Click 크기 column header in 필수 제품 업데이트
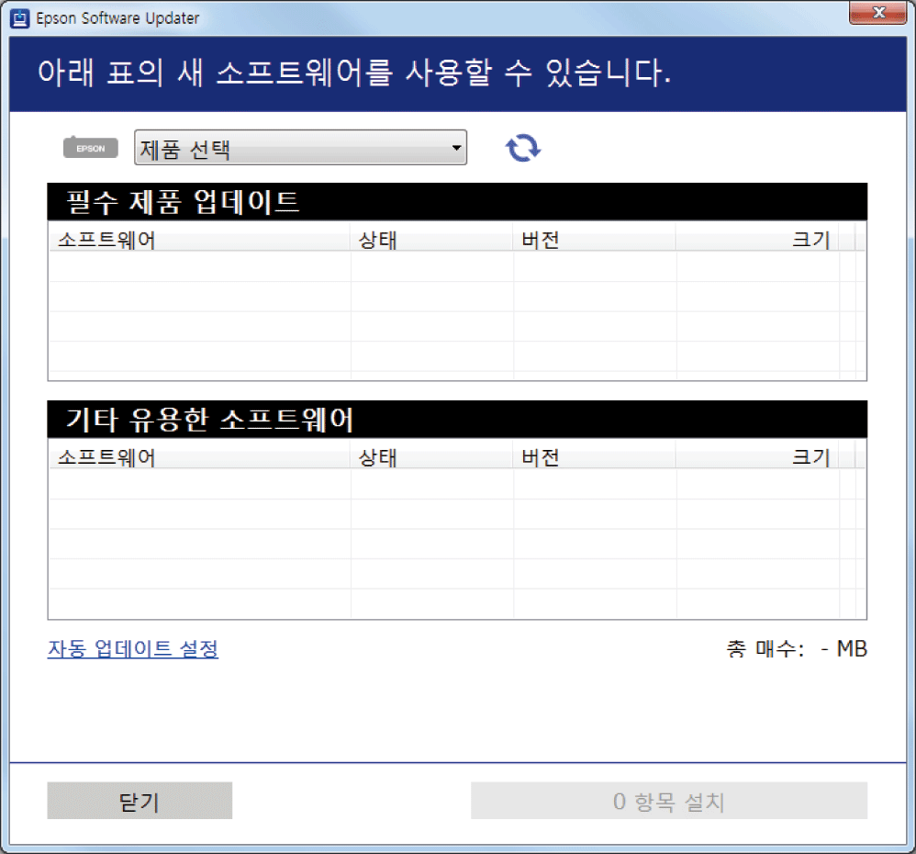The width and height of the screenshot is (916, 854). [x=757, y=241]
